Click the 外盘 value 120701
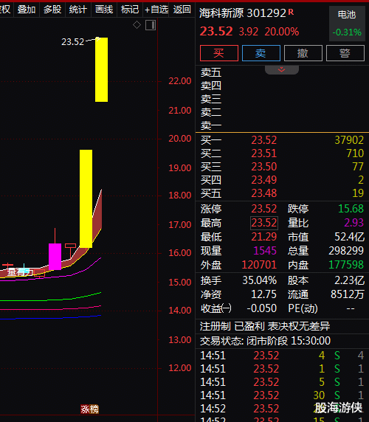 tap(259, 265)
